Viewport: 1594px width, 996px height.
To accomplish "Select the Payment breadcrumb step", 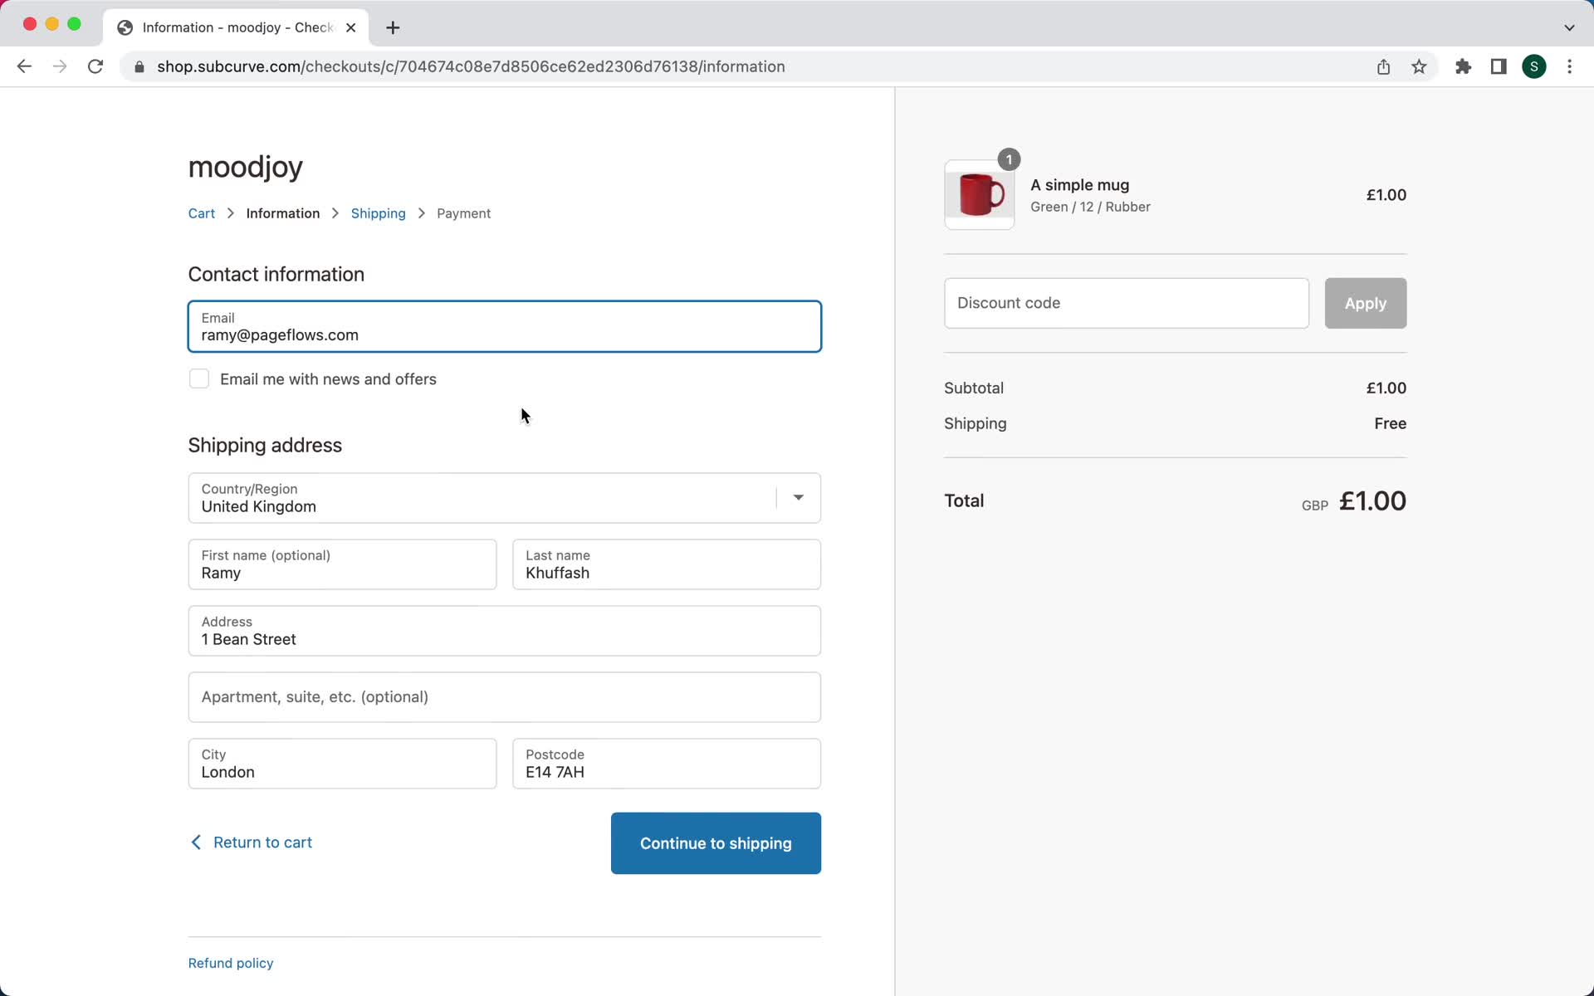I will (x=462, y=212).
